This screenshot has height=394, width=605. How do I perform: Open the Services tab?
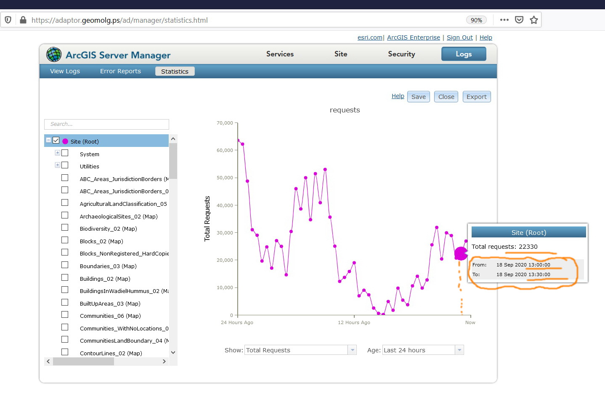click(x=280, y=54)
